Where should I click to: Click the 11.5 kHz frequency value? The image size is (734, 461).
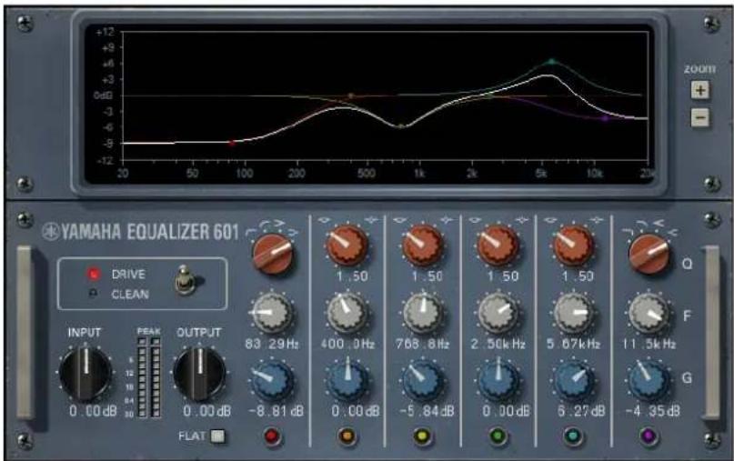649,344
